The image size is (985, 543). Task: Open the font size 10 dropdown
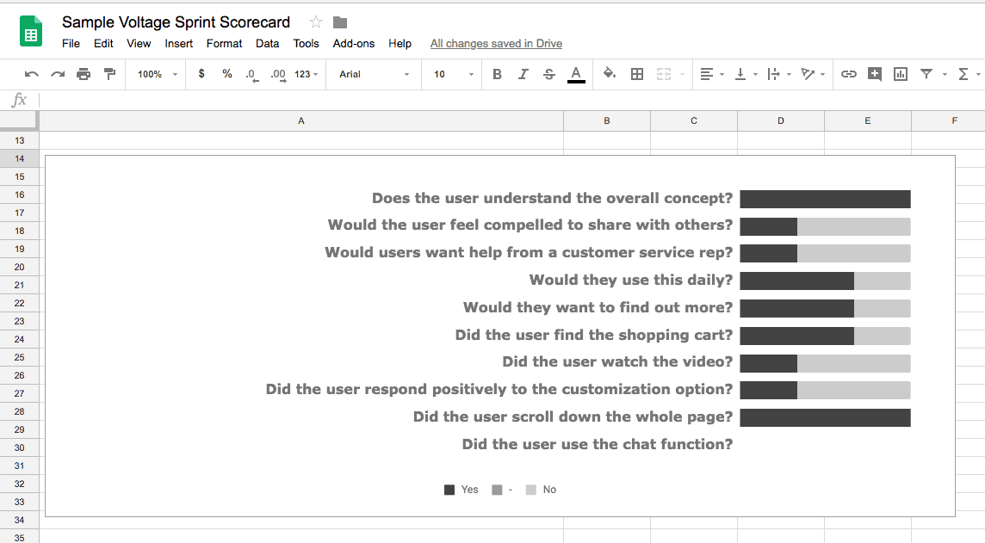tap(453, 74)
